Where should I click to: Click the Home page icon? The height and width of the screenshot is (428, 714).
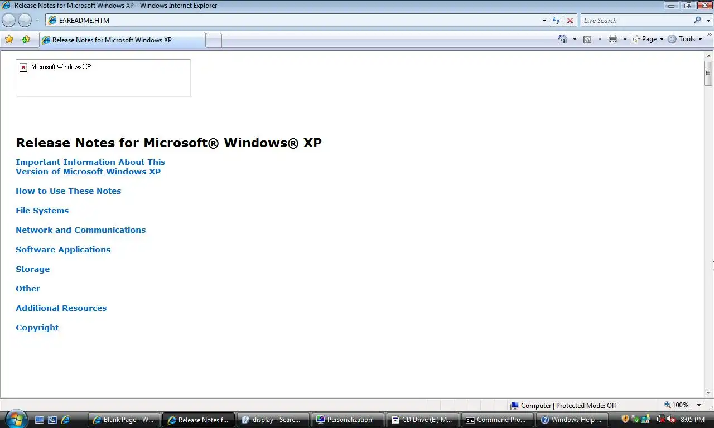563,39
